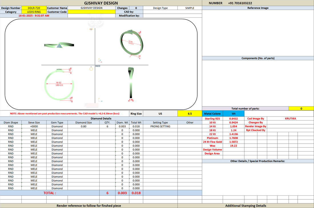Select the phone number +91 7016103222
The image size is (314, 208).
click(x=240, y=3)
